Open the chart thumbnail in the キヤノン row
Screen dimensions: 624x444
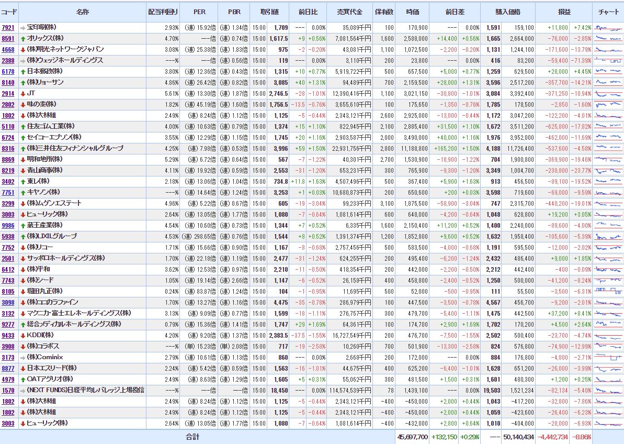click(x=608, y=192)
